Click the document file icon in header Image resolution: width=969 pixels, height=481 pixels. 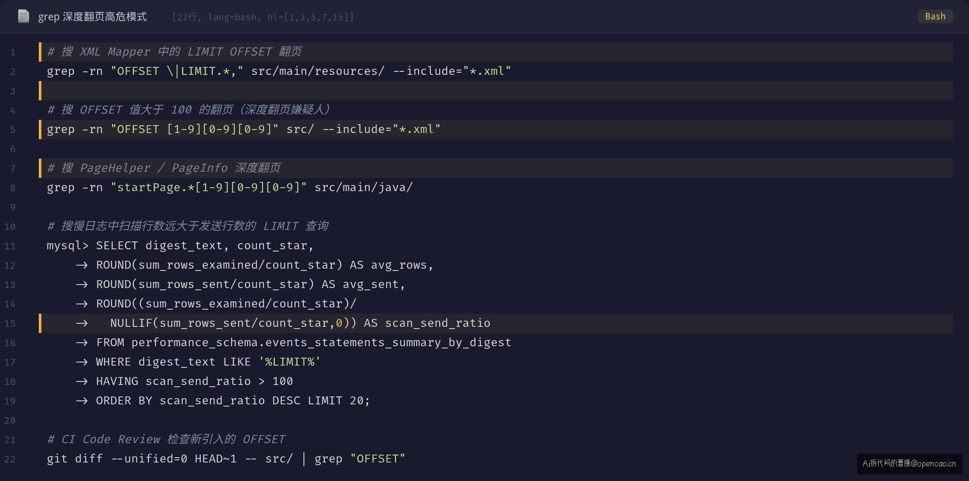(x=23, y=16)
